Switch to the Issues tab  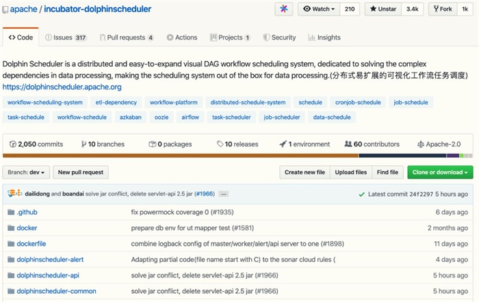66,38
